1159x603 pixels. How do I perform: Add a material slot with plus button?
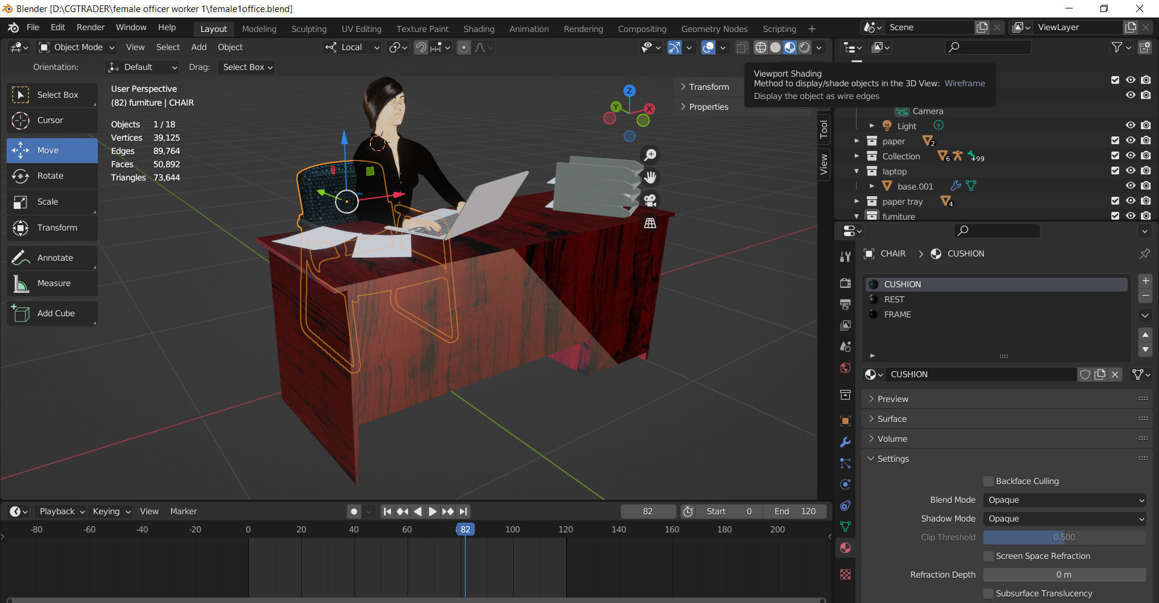point(1145,281)
